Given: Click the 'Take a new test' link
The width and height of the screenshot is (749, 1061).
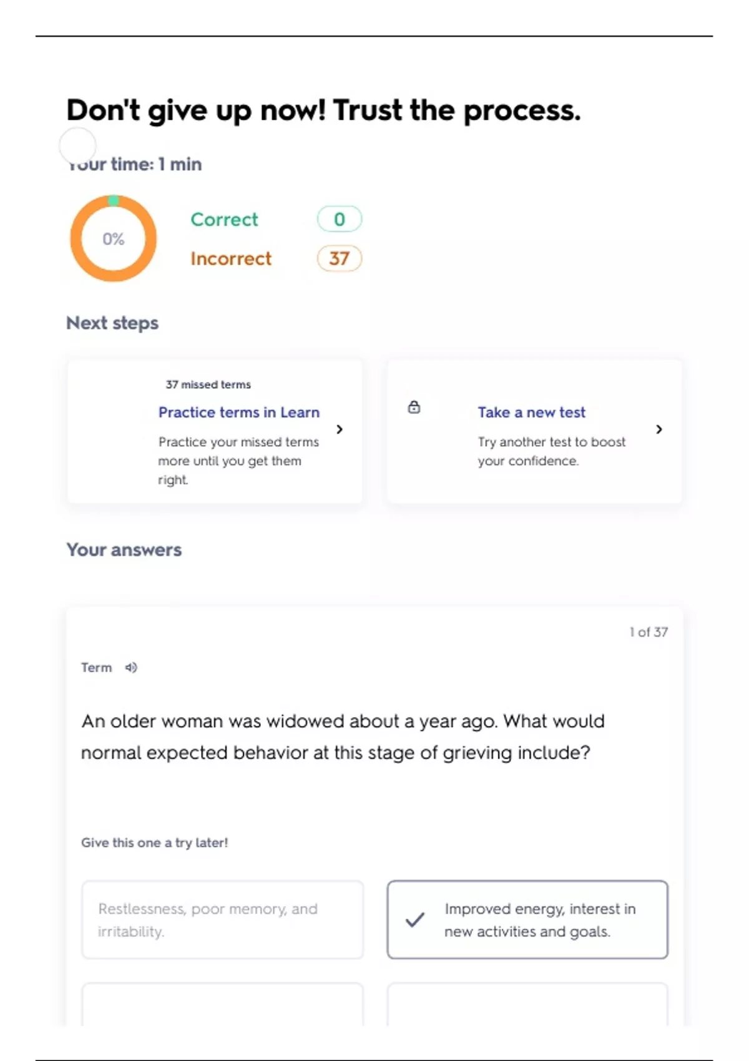Looking at the screenshot, I should point(531,413).
